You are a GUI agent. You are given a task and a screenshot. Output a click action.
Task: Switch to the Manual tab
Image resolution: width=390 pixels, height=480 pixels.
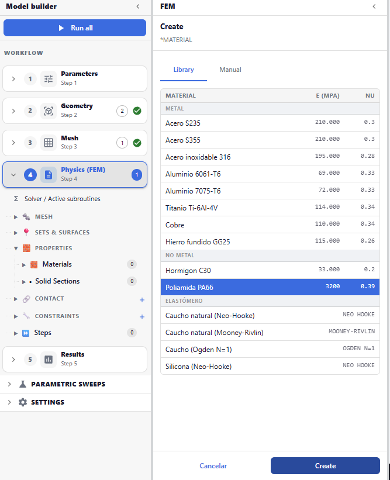pos(230,70)
